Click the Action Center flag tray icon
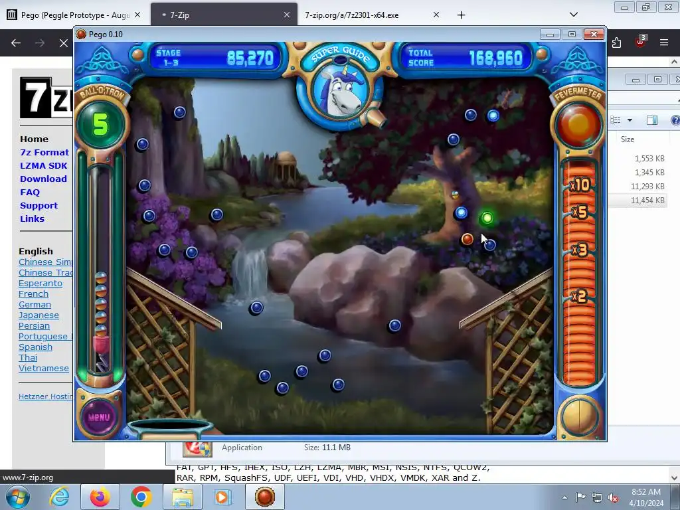The image size is (680, 510). pyautogui.click(x=580, y=497)
